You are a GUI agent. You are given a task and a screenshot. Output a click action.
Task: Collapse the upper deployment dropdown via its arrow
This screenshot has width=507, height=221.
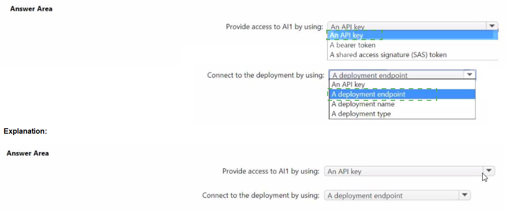pyautogui.click(x=470, y=75)
